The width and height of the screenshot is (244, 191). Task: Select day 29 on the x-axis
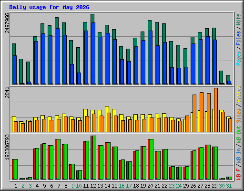pos(214,186)
